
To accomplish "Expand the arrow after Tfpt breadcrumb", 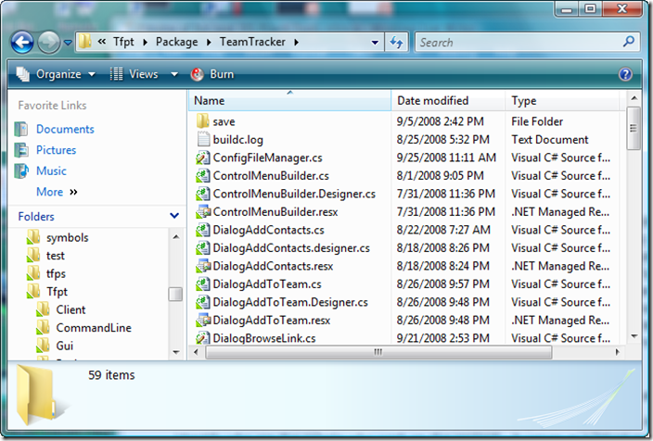I will [x=145, y=42].
